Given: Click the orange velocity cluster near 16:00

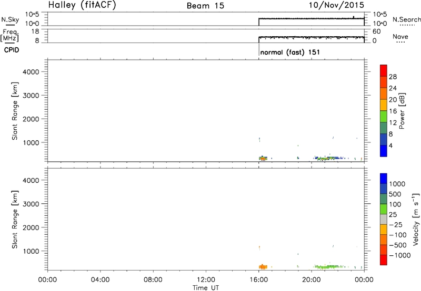Looking at the screenshot, I should [263, 267].
